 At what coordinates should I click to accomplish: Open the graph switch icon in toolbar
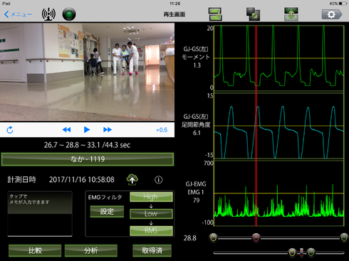pos(215,14)
